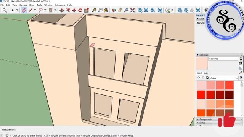Activate the Text label tool
Screen dimensions: 244x137
[x=100, y=10]
